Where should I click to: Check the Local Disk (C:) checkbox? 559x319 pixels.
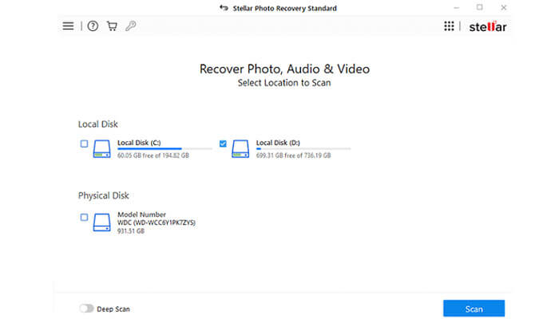pos(84,144)
